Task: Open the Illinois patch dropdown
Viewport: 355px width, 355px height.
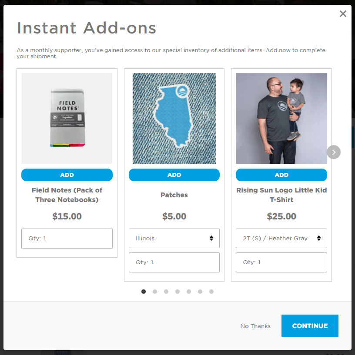Action: point(174,238)
